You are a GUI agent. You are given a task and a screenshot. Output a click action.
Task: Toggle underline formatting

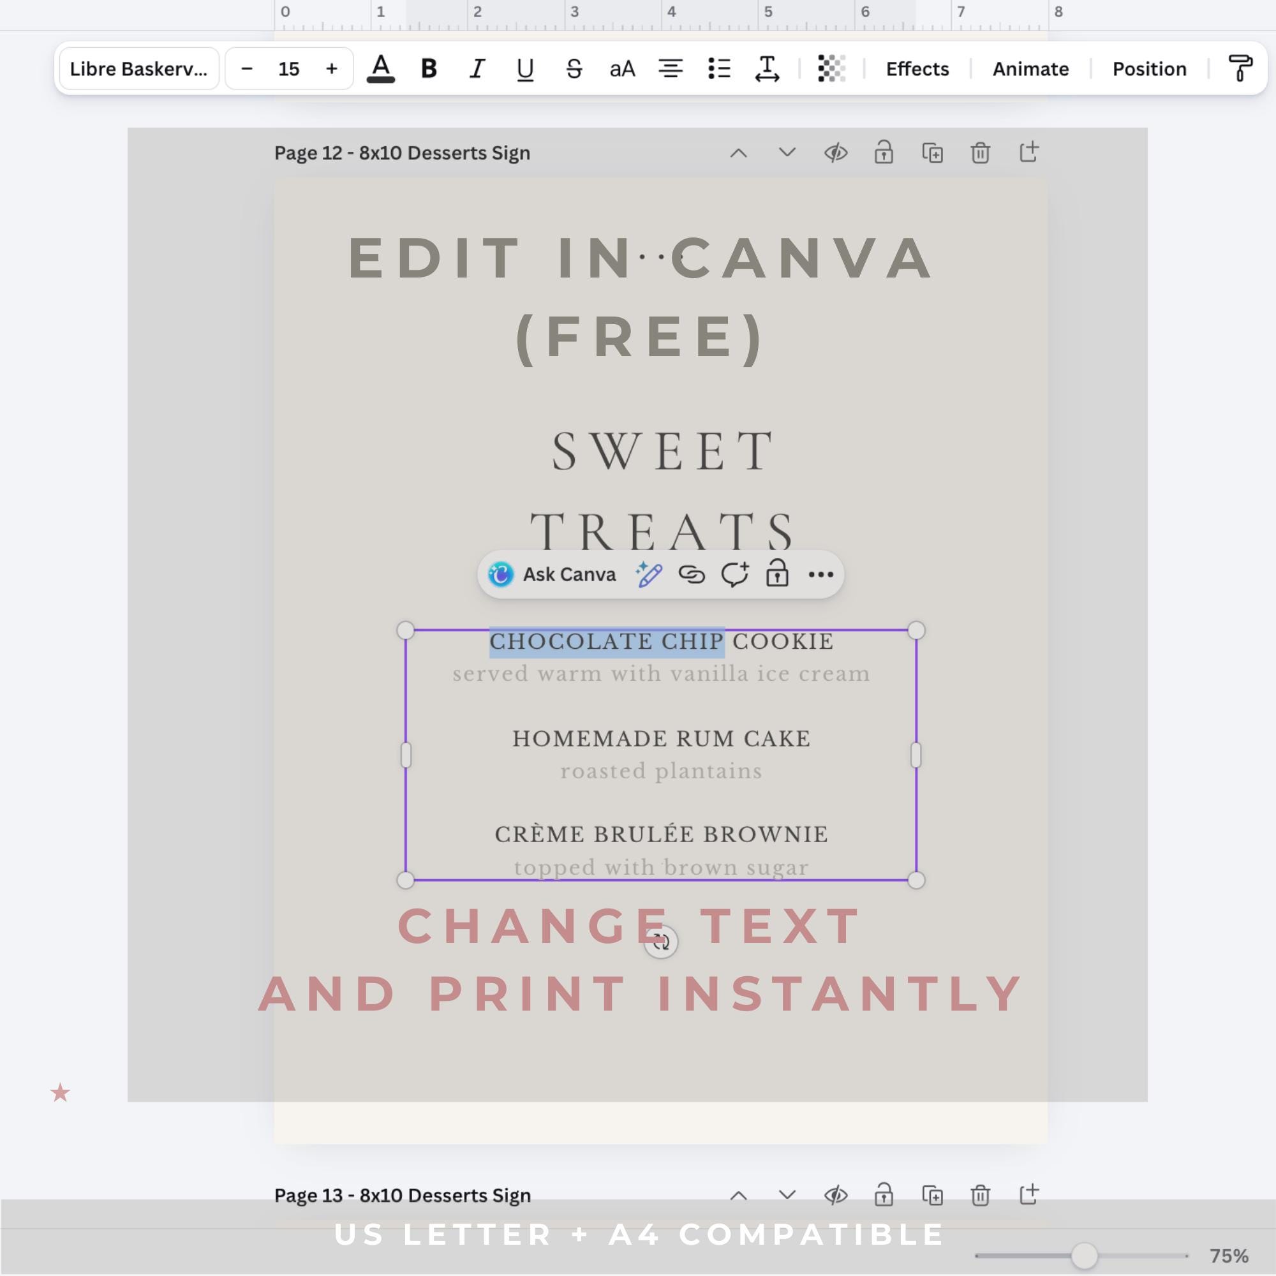(525, 69)
